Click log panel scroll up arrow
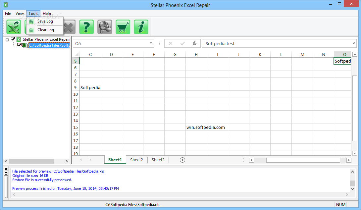Screen dimensions: 361x210 [x=352, y=172]
